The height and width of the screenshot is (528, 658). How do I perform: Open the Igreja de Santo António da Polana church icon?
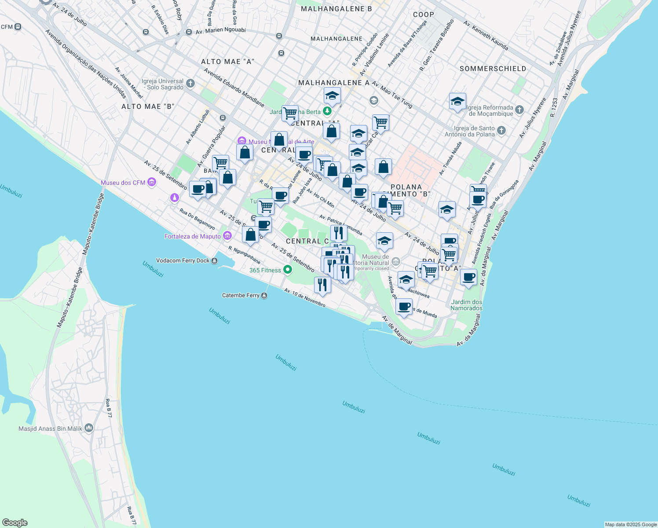(501, 131)
